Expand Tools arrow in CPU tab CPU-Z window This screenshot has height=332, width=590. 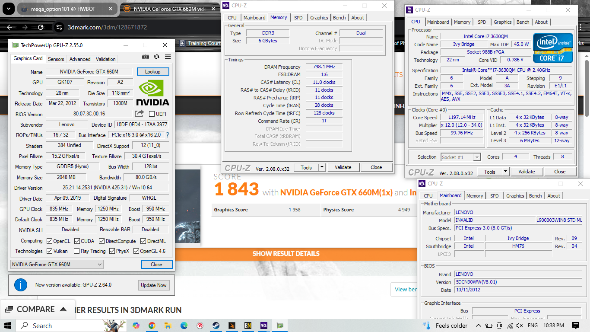point(505,172)
